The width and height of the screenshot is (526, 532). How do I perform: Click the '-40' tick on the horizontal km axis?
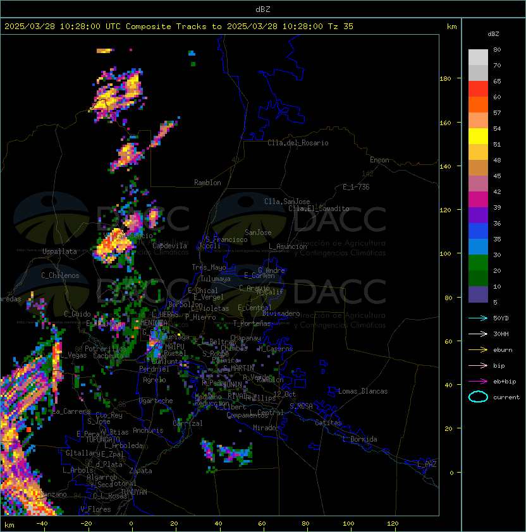42,524
